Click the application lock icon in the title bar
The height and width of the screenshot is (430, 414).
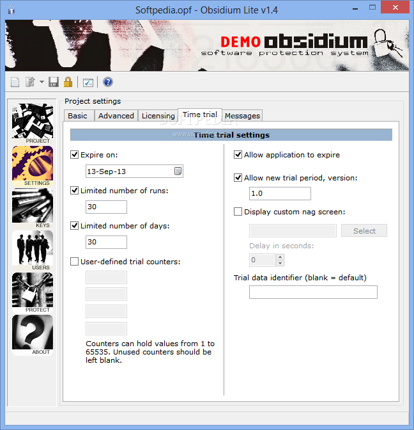pos(11,10)
